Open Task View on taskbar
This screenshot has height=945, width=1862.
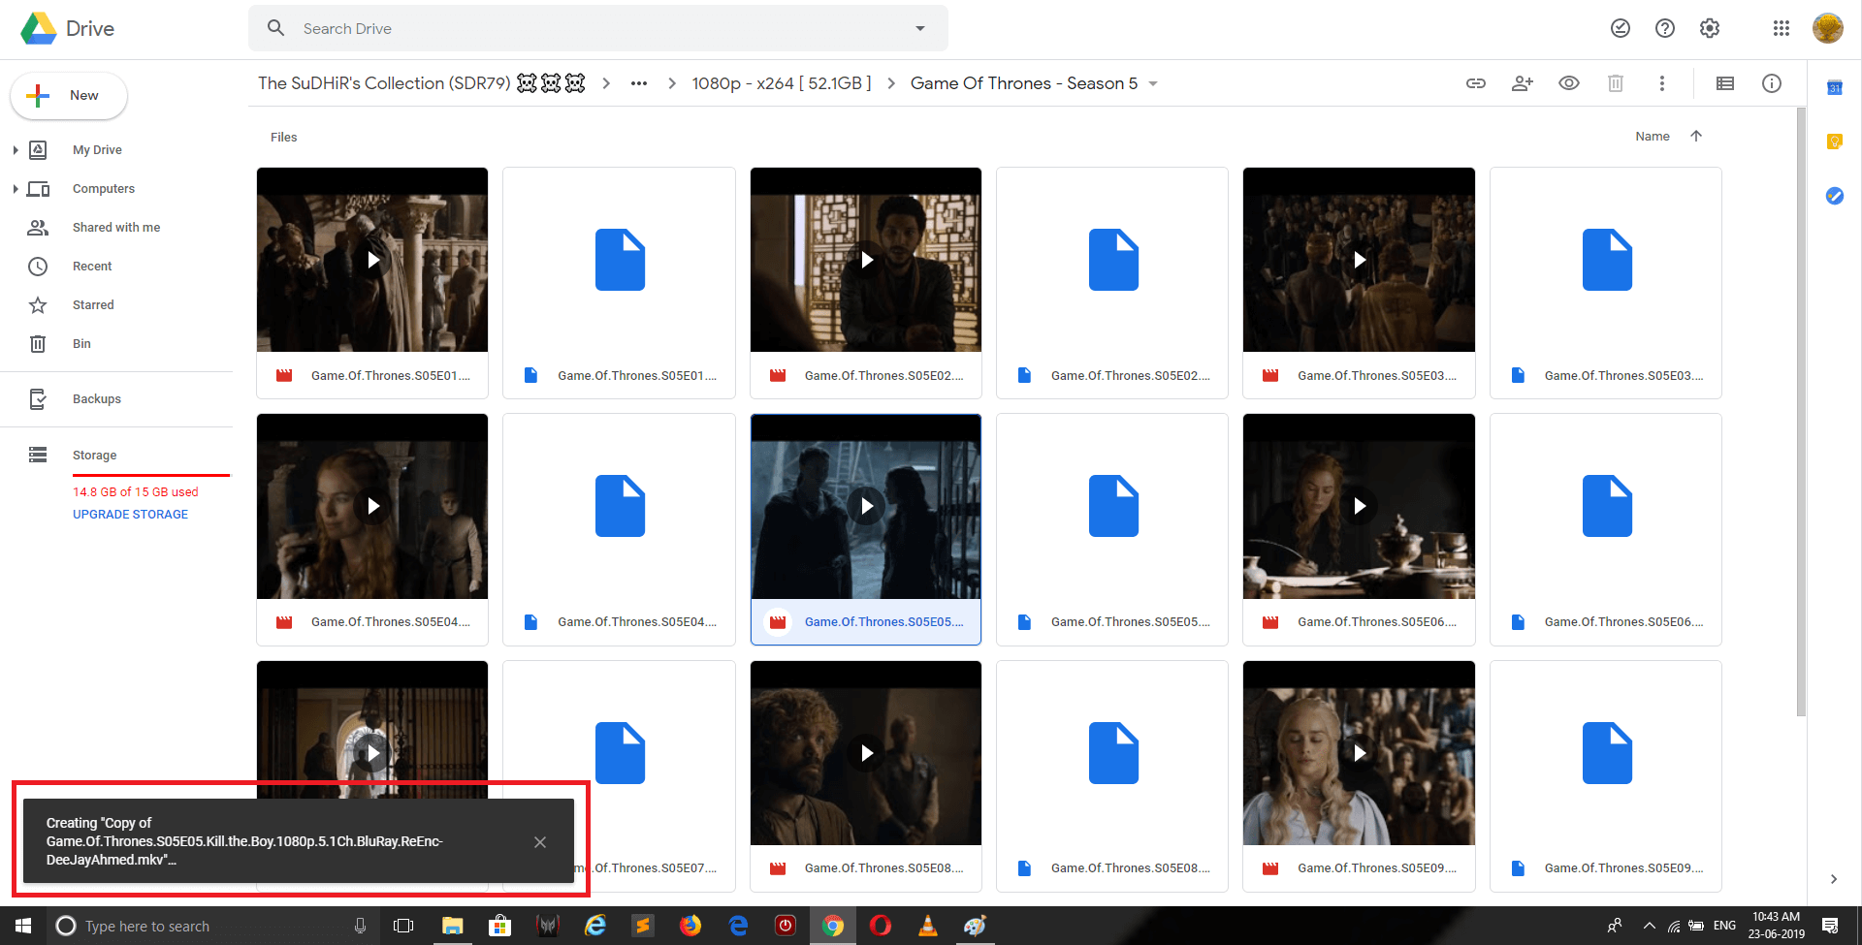(403, 926)
